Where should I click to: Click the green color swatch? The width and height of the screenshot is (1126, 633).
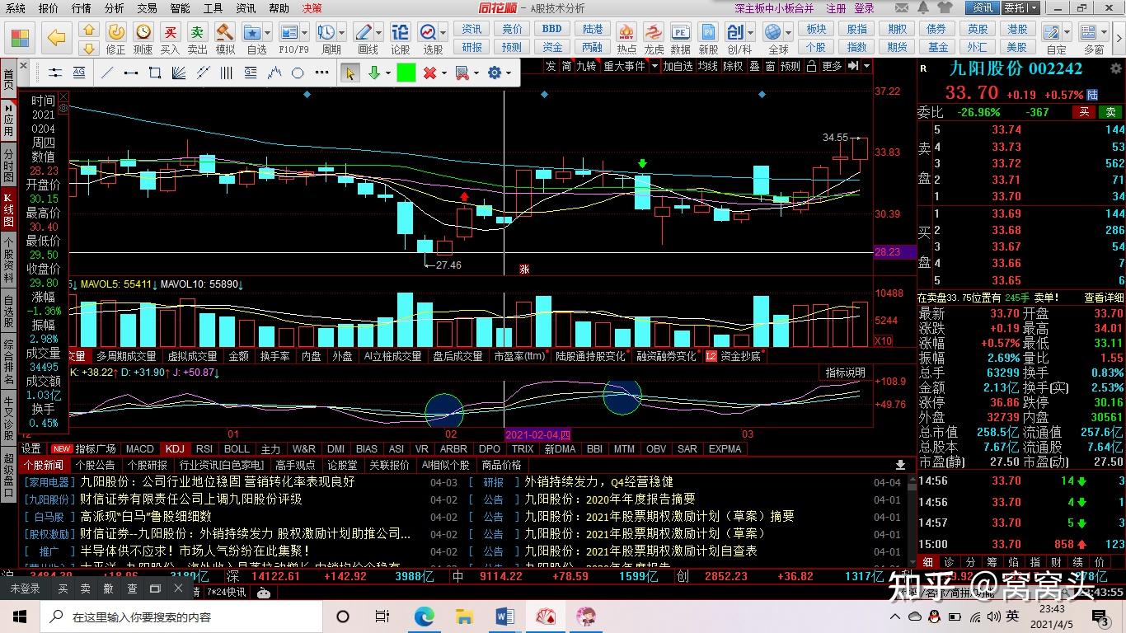[406, 73]
